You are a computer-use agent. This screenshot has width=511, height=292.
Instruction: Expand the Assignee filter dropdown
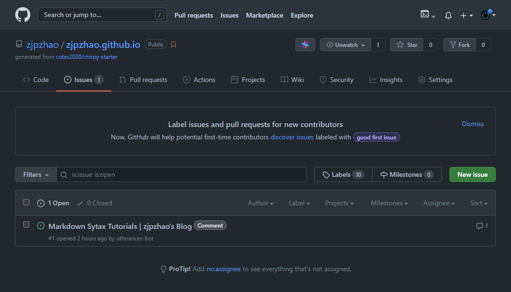(438, 203)
